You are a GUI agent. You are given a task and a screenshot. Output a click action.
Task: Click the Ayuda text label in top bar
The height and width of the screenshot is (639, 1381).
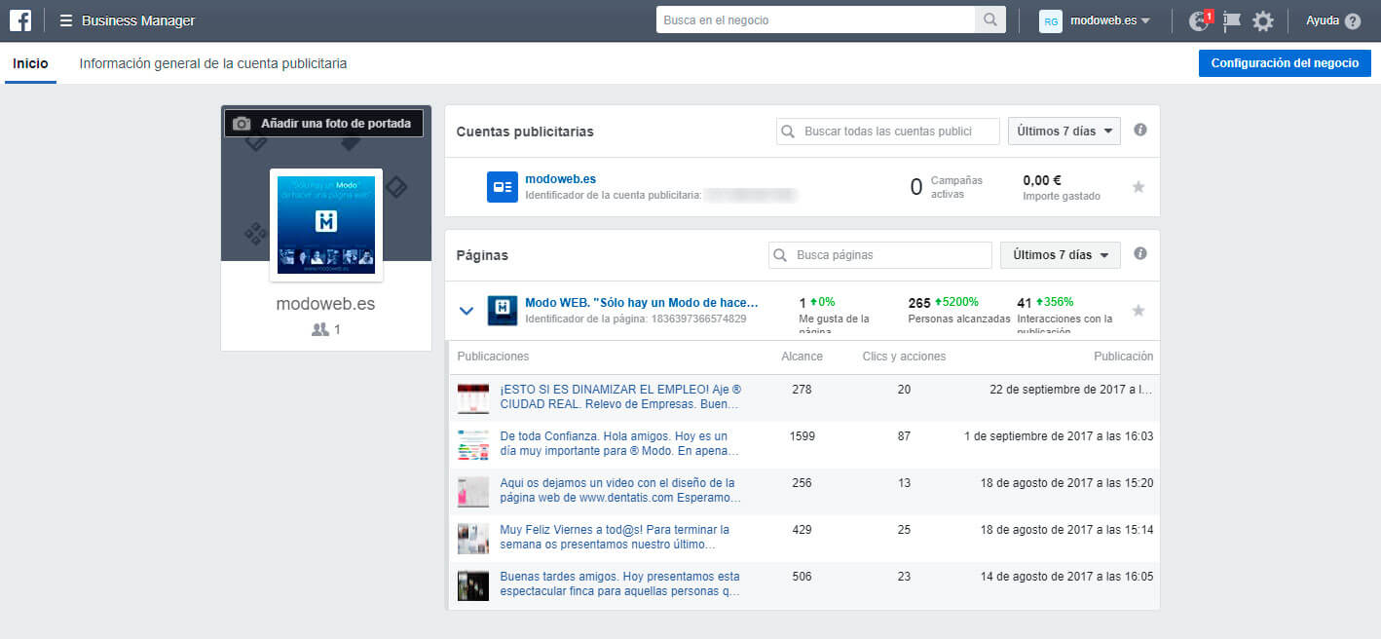1323,20
